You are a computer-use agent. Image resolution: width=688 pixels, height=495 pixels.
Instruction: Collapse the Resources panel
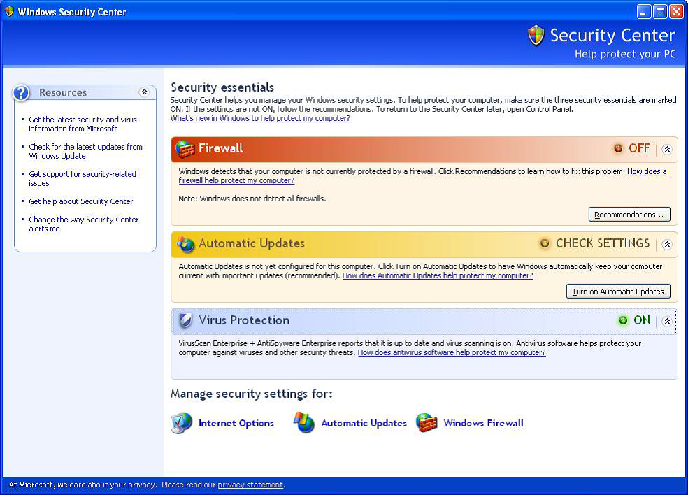click(x=144, y=92)
